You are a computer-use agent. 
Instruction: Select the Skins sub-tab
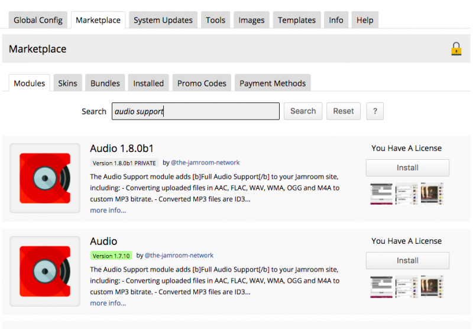67,83
